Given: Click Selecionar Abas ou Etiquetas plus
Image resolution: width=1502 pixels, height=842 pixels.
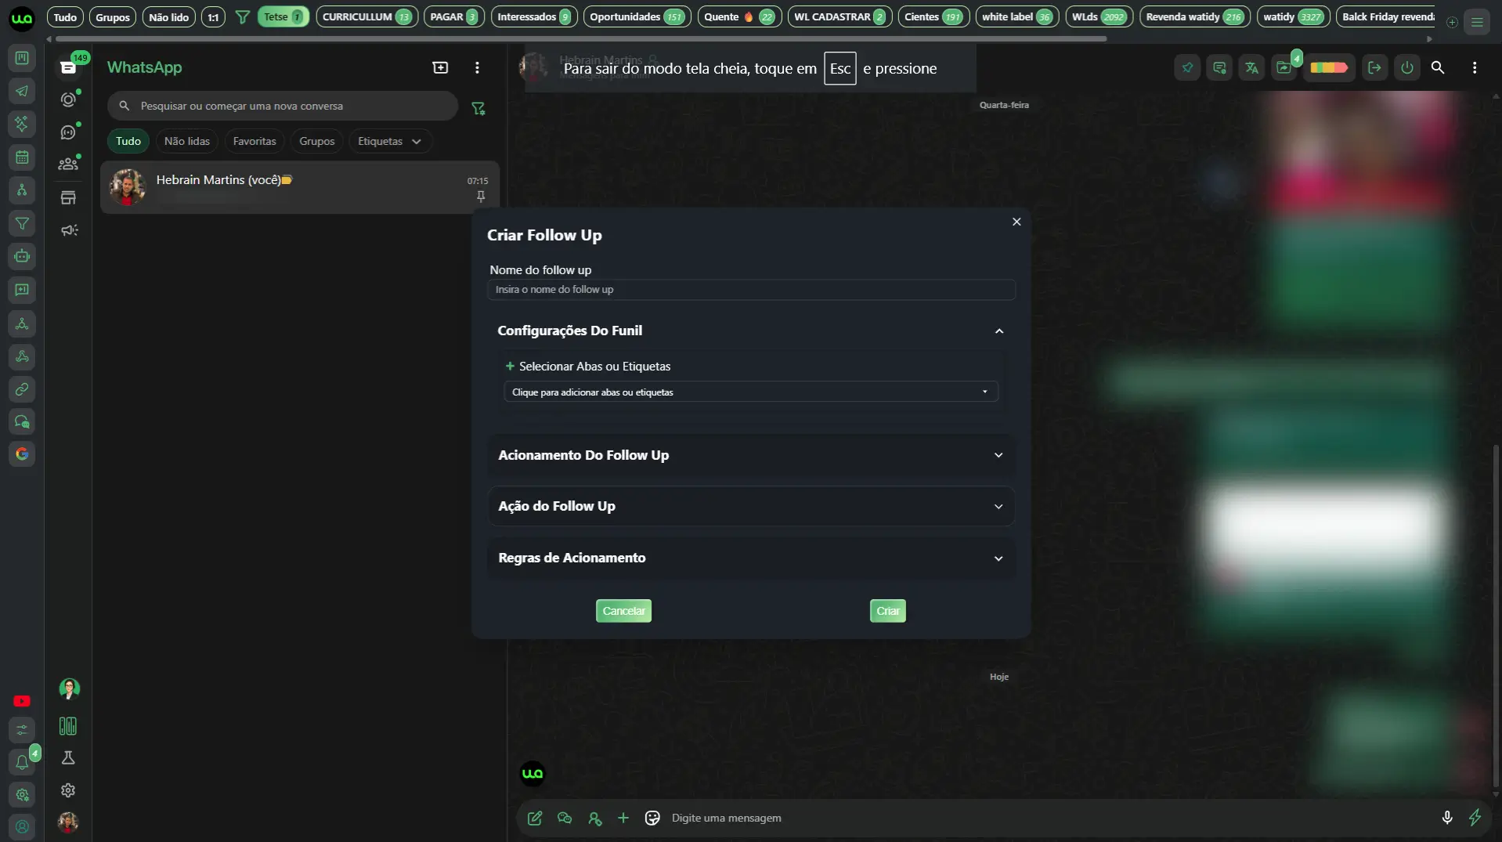Looking at the screenshot, I should [510, 367].
